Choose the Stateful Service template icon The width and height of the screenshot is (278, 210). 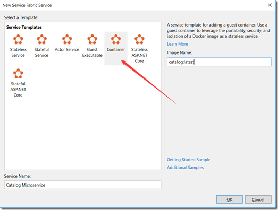pos(41,39)
